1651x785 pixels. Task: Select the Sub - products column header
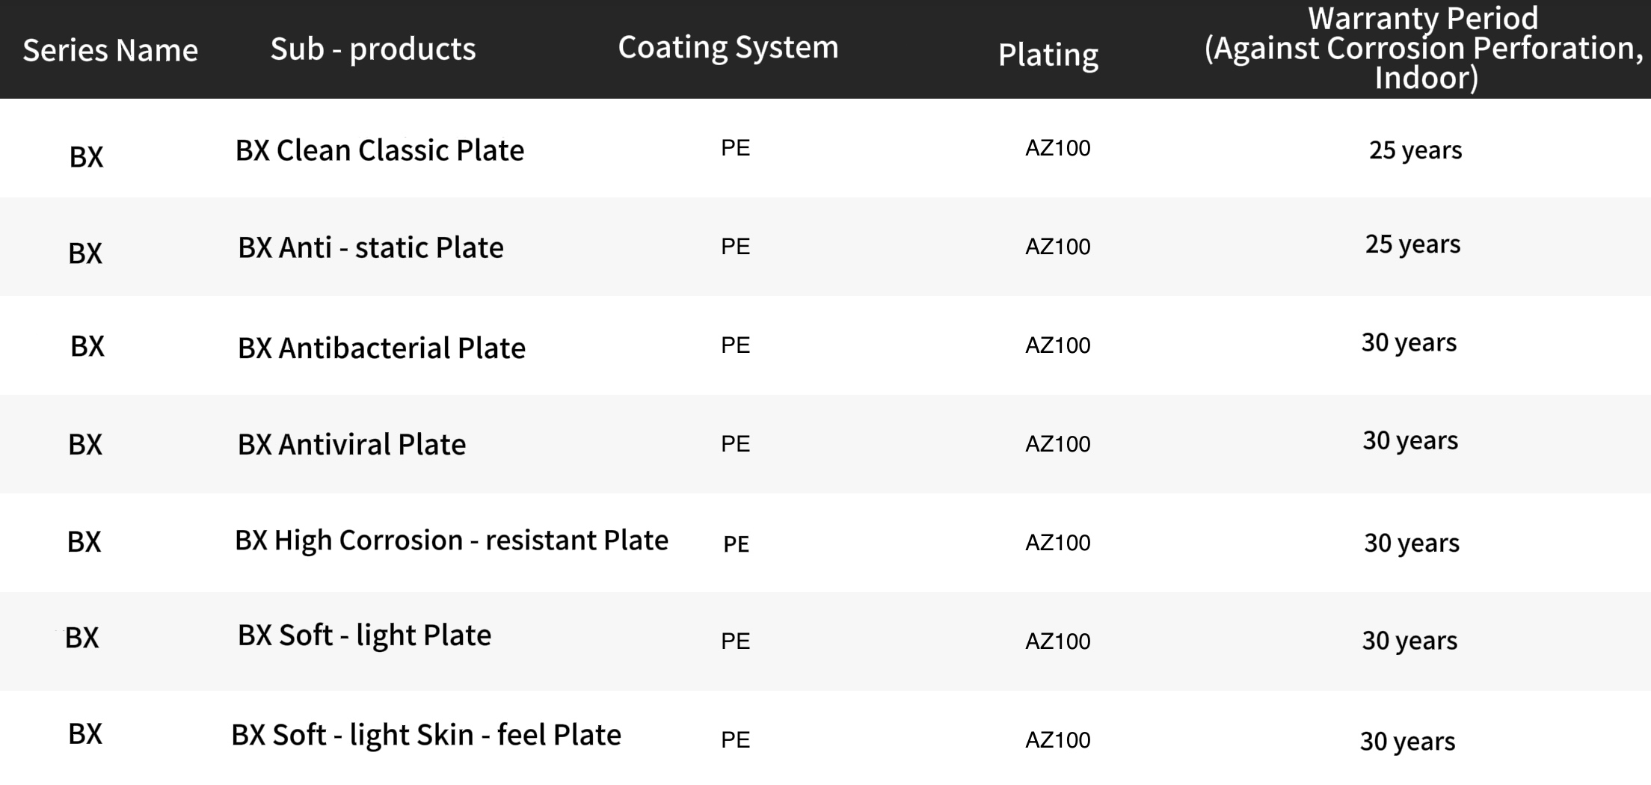pos(373,49)
